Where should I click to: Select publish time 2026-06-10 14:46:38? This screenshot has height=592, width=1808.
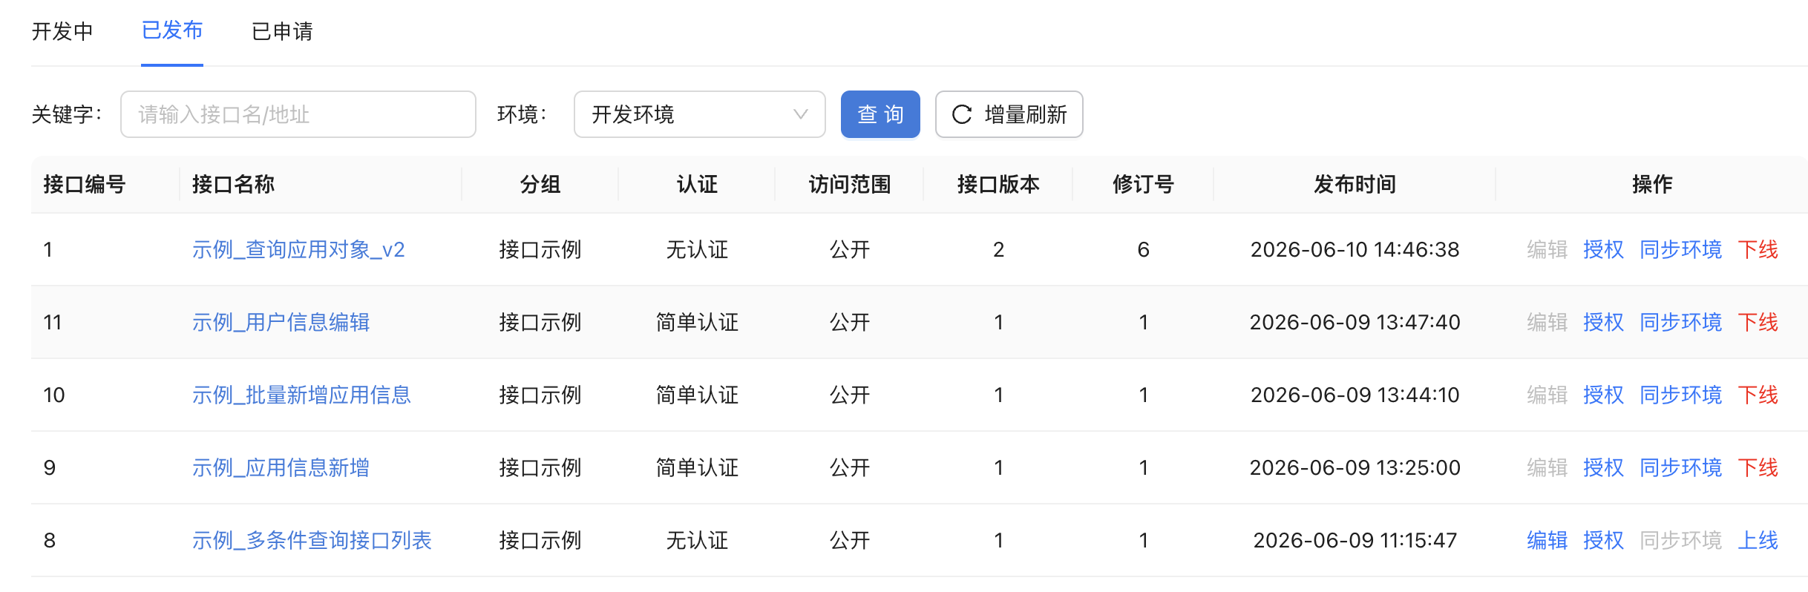pyautogui.click(x=1355, y=249)
